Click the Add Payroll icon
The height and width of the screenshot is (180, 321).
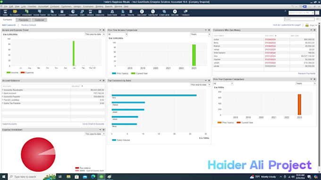153,13
